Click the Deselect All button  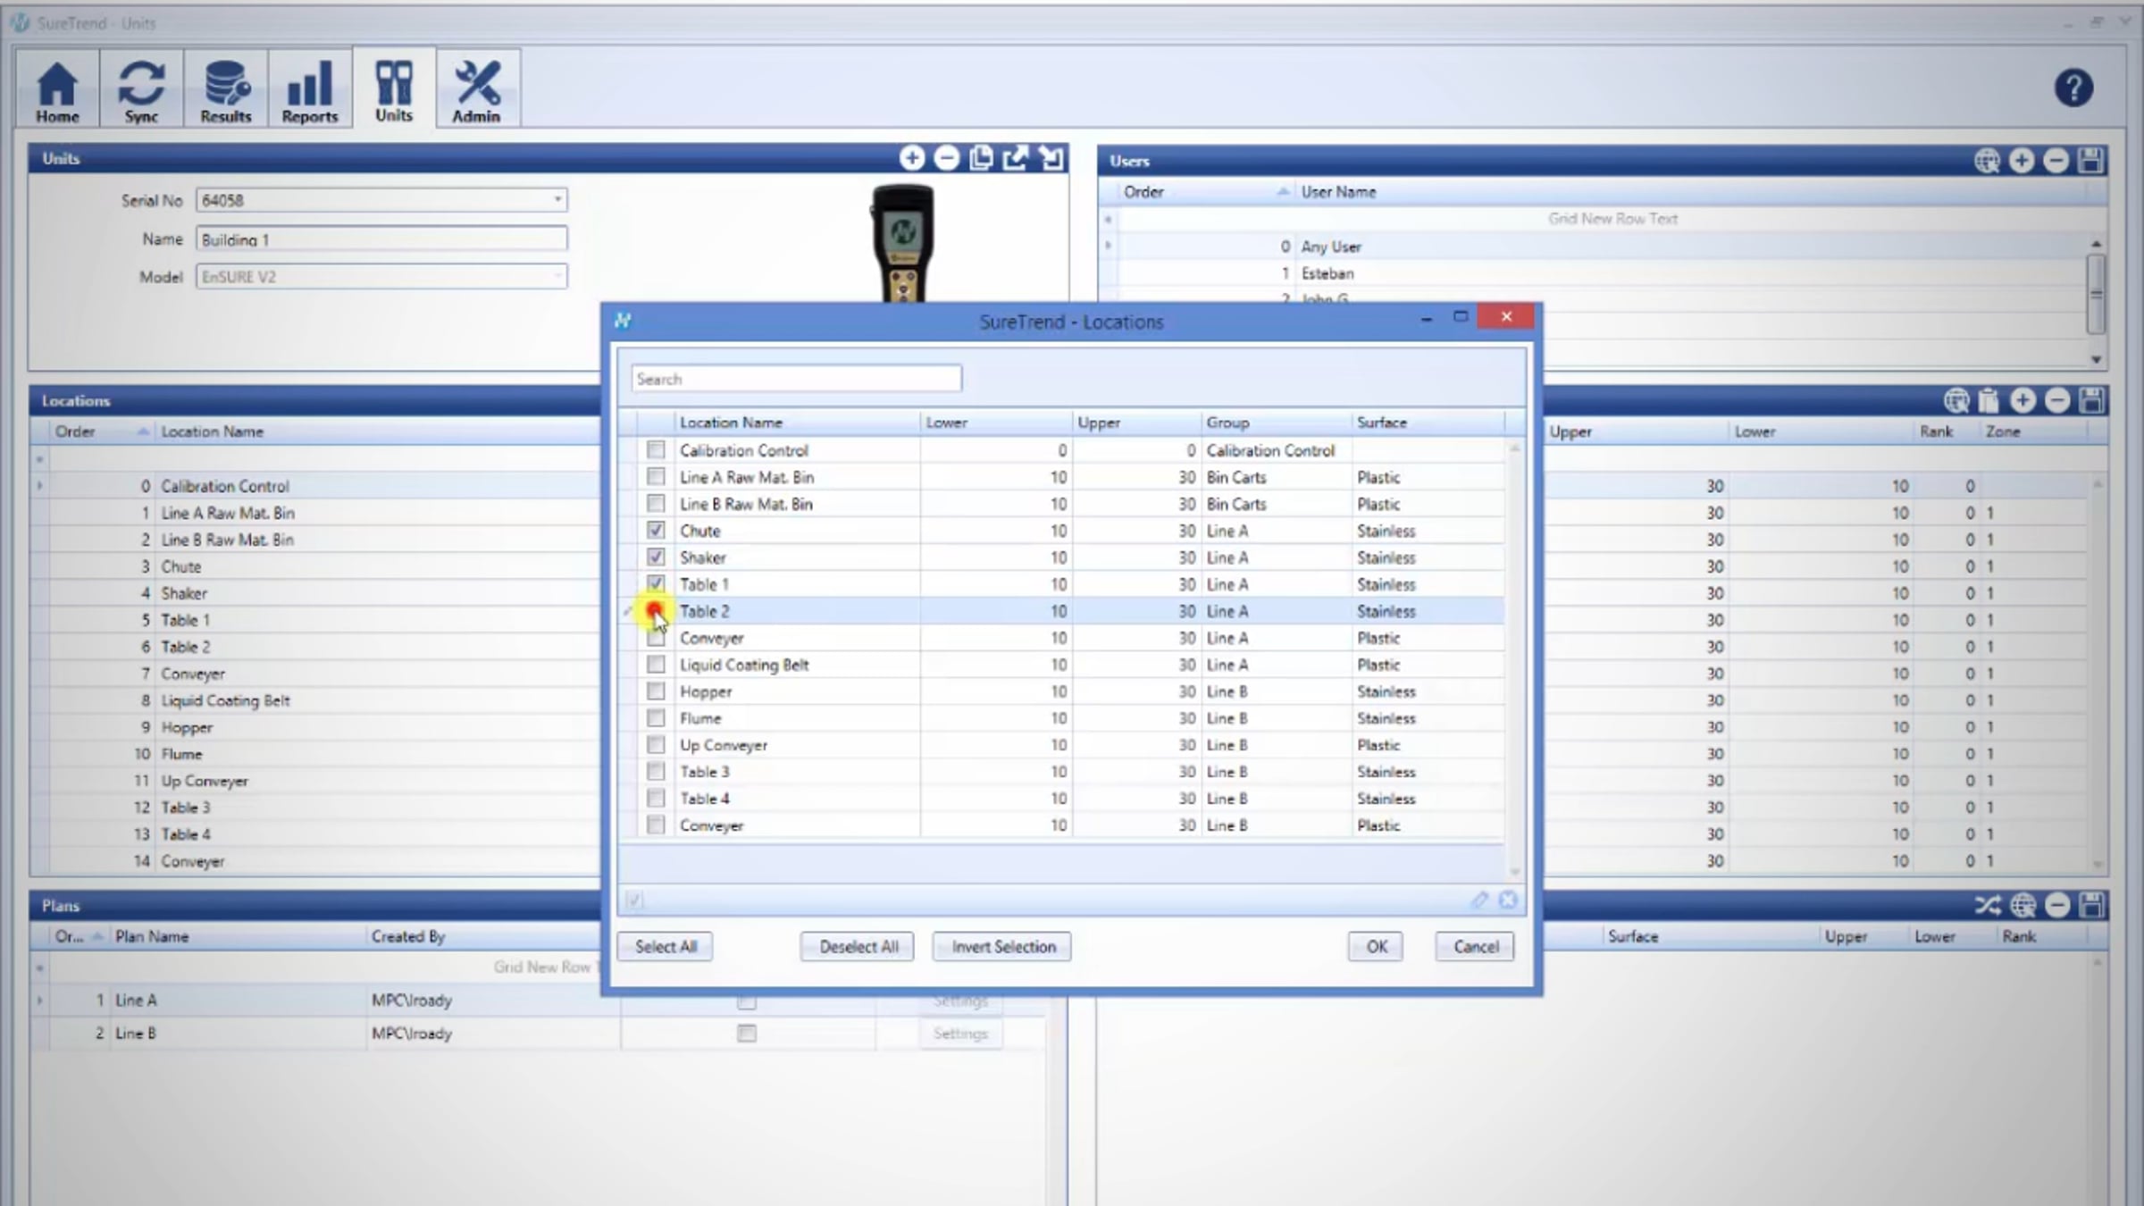[858, 946]
